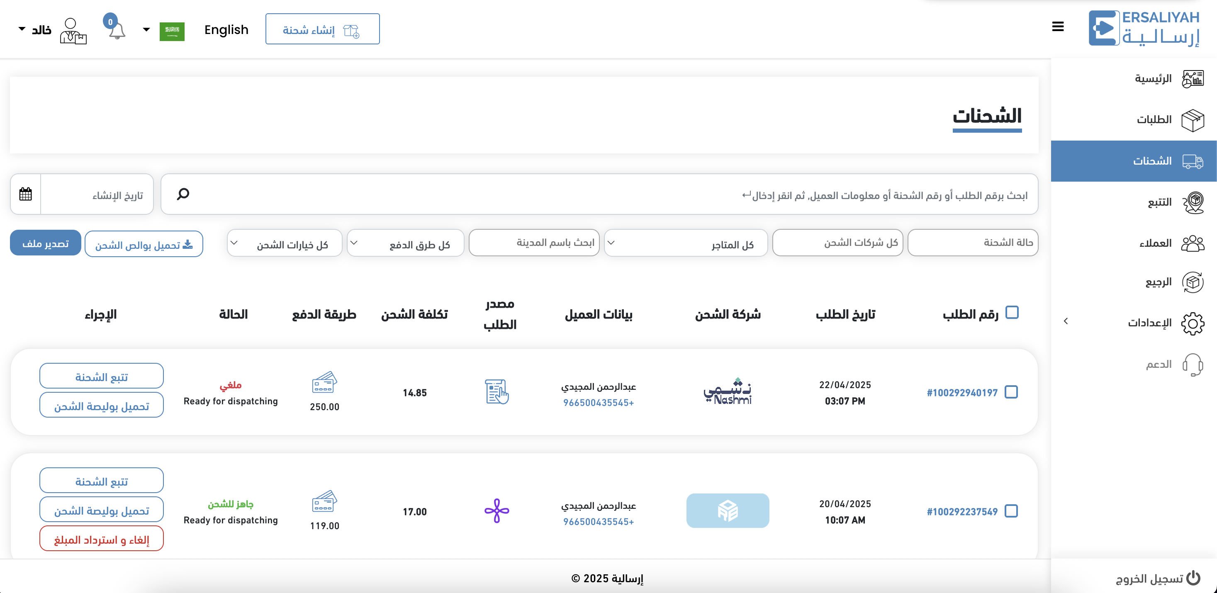Open the الطلبات orders sidebar menu item
1217x593 pixels.
pos(1154,120)
